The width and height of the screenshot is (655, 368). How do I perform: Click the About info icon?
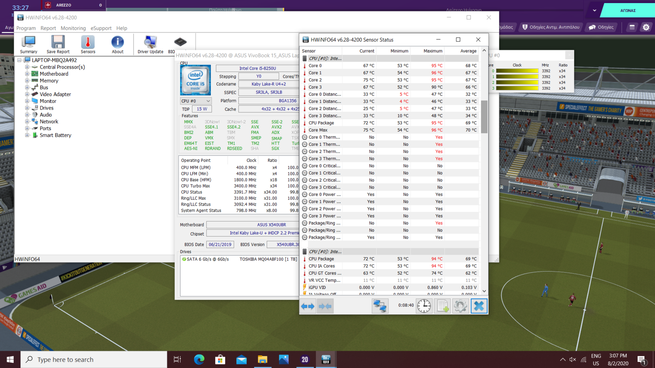point(117,44)
